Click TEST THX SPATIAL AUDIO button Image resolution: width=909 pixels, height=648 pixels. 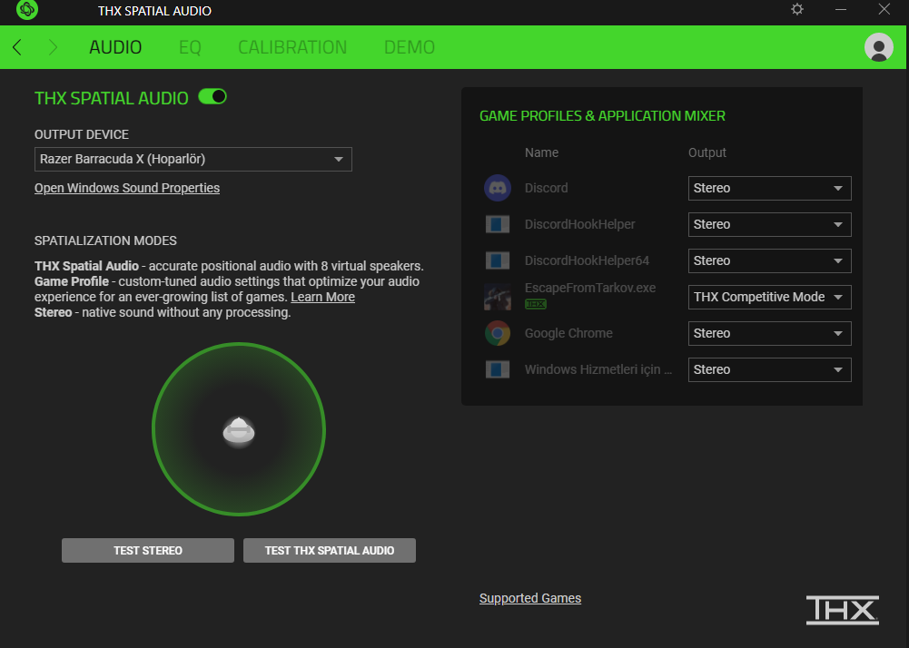(330, 551)
